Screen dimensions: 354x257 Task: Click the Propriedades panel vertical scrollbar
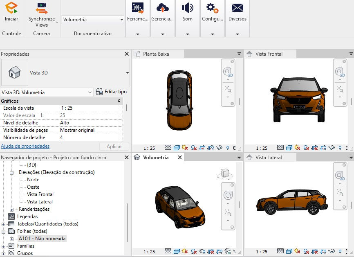point(127,108)
